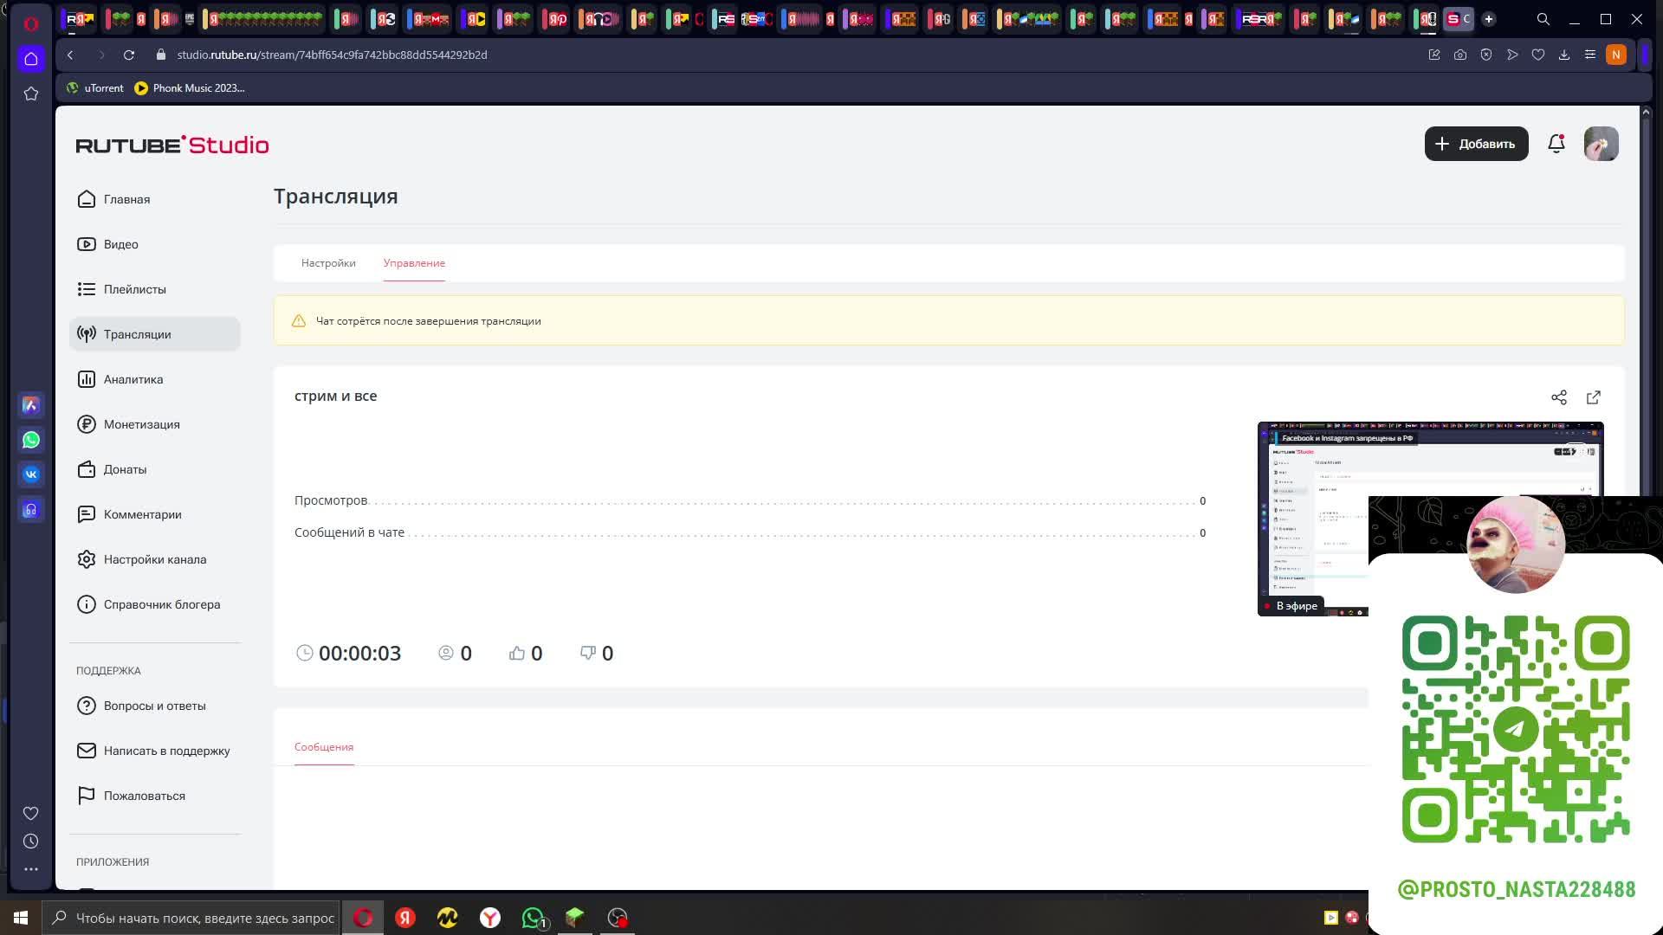
Task: Open WhatsApp from the taskbar
Action: [x=534, y=918]
